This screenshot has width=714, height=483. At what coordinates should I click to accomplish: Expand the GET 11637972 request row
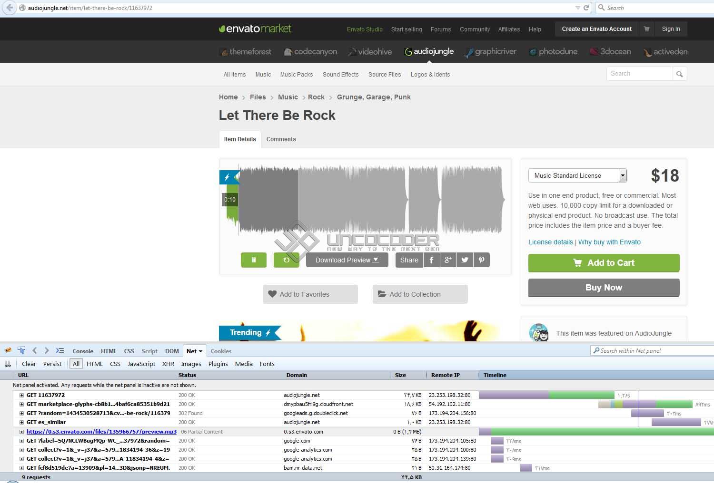click(x=21, y=395)
